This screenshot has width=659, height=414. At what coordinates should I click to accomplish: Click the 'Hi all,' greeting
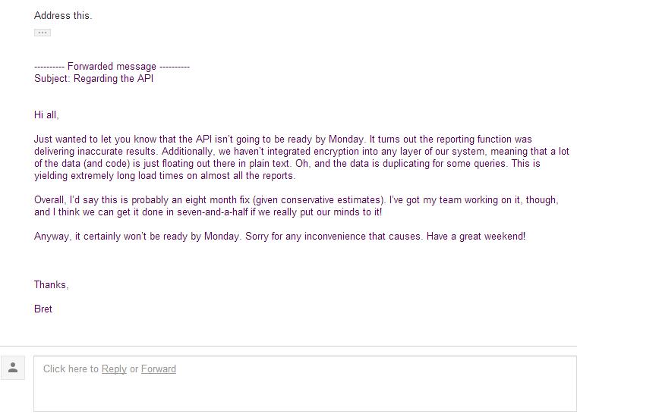tap(46, 115)
